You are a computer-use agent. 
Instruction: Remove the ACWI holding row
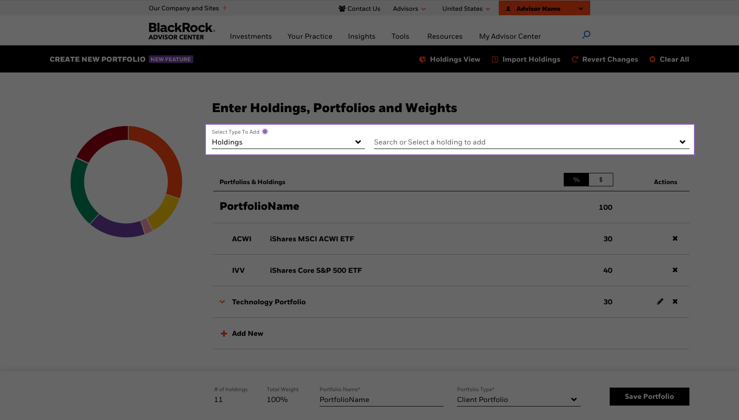pos(675,239)
